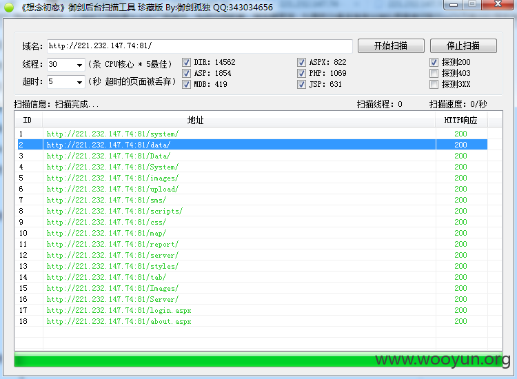Click the 扫描线程: 0 status text
The height and width of the screenshot is (379, 517).
tap(380, 105)
